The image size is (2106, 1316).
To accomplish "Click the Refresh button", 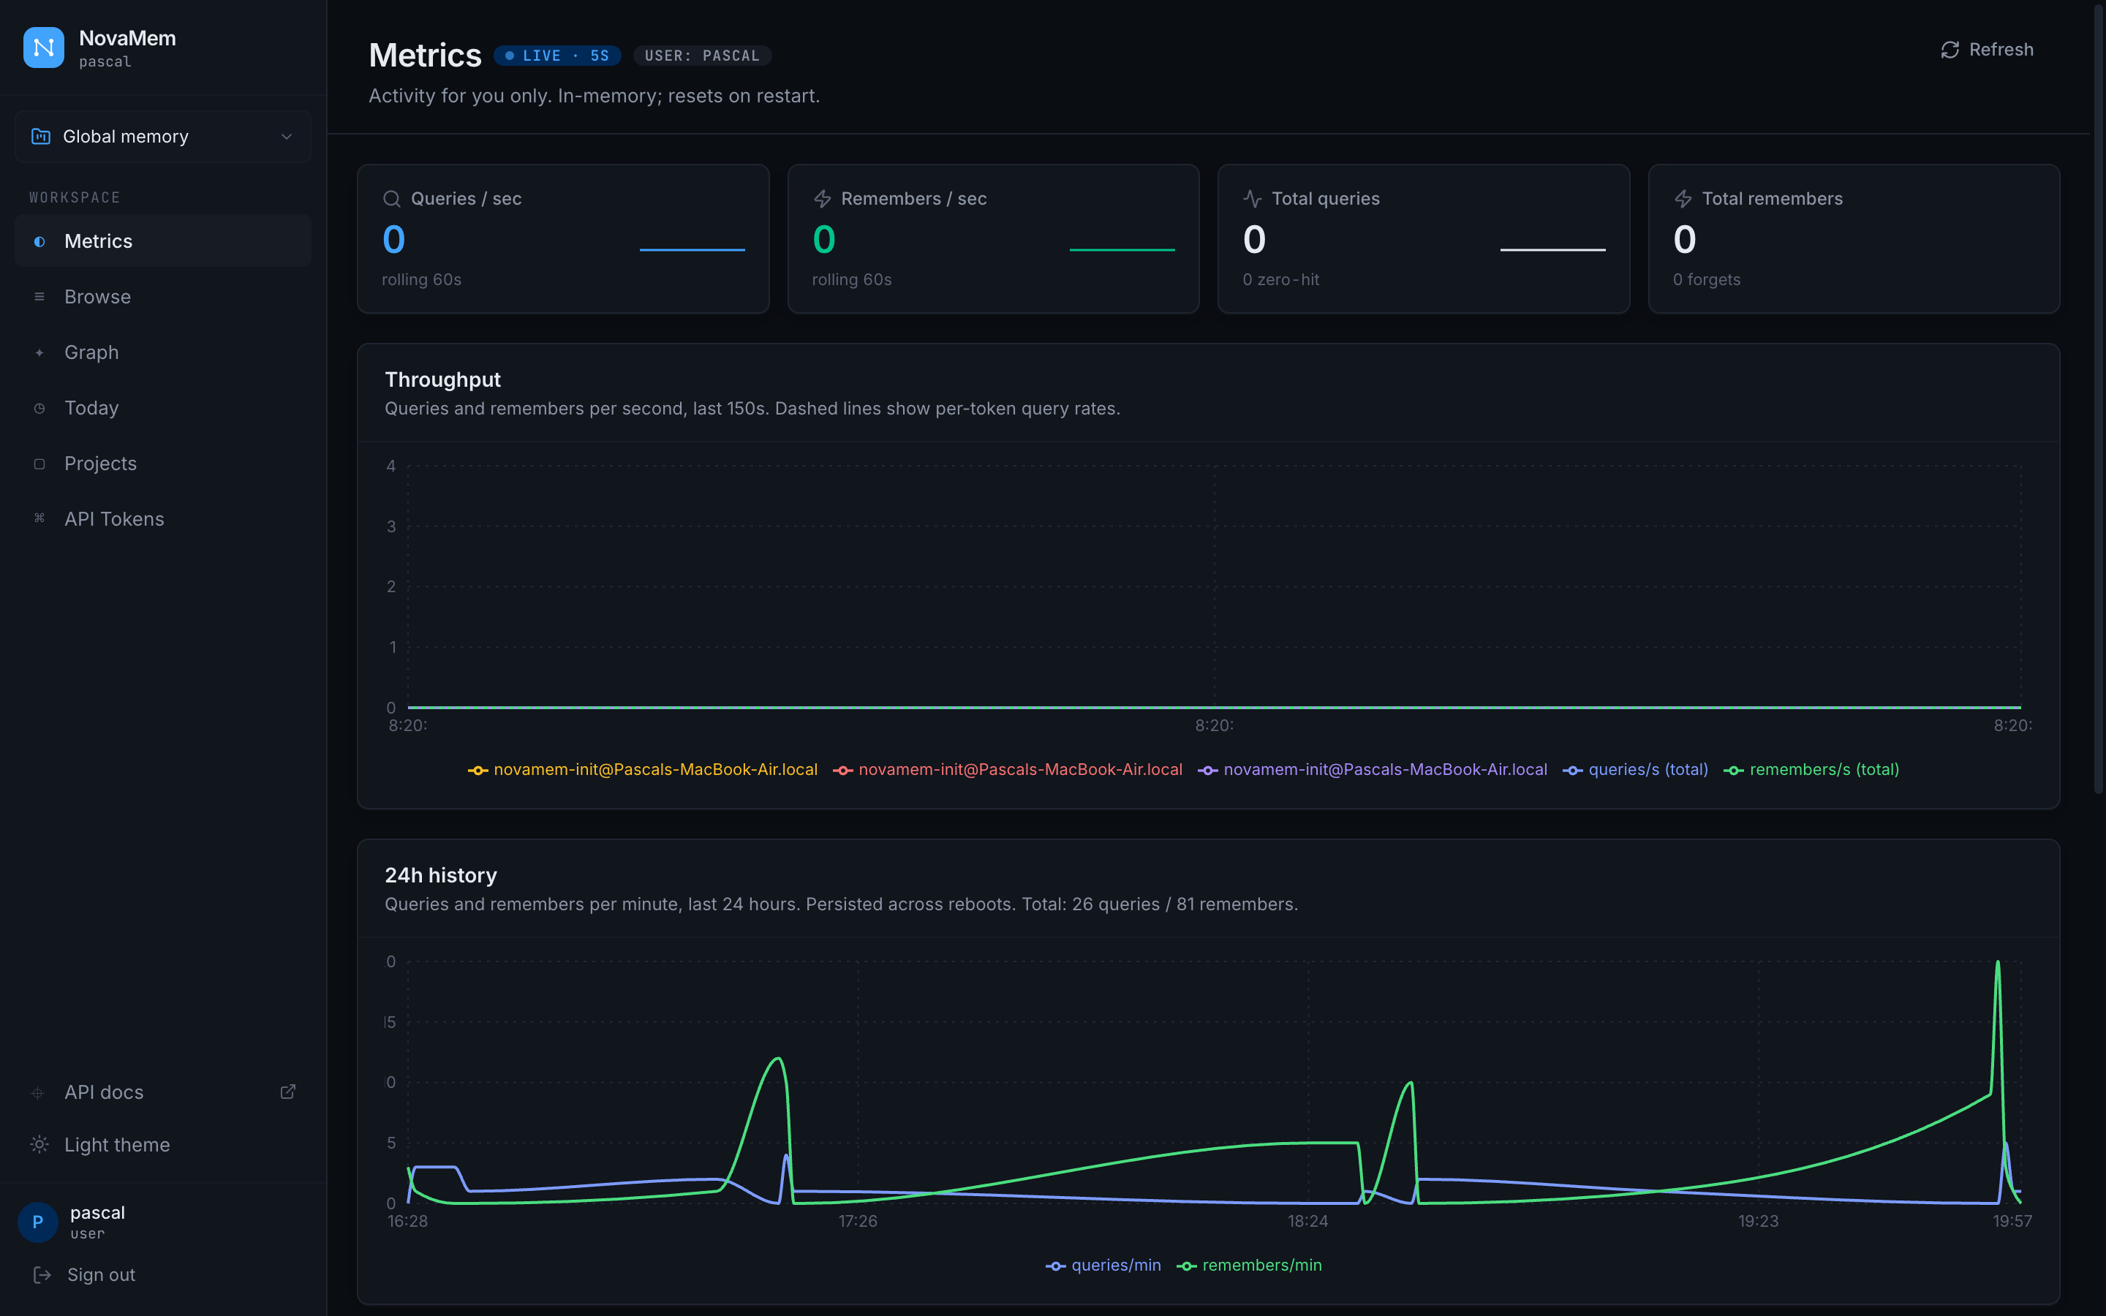I will (x=1987, y=50).
